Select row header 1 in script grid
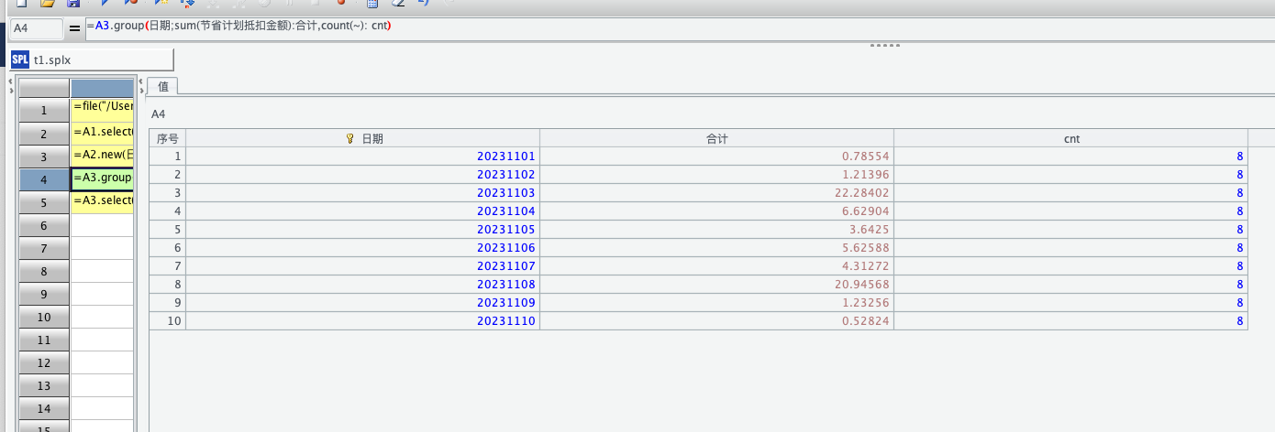Image resolution: width=1275 pixels, height=432 pixels. 44,110
